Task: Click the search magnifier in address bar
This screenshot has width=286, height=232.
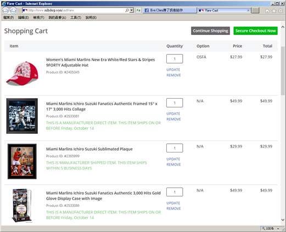Action: [127, 10]
